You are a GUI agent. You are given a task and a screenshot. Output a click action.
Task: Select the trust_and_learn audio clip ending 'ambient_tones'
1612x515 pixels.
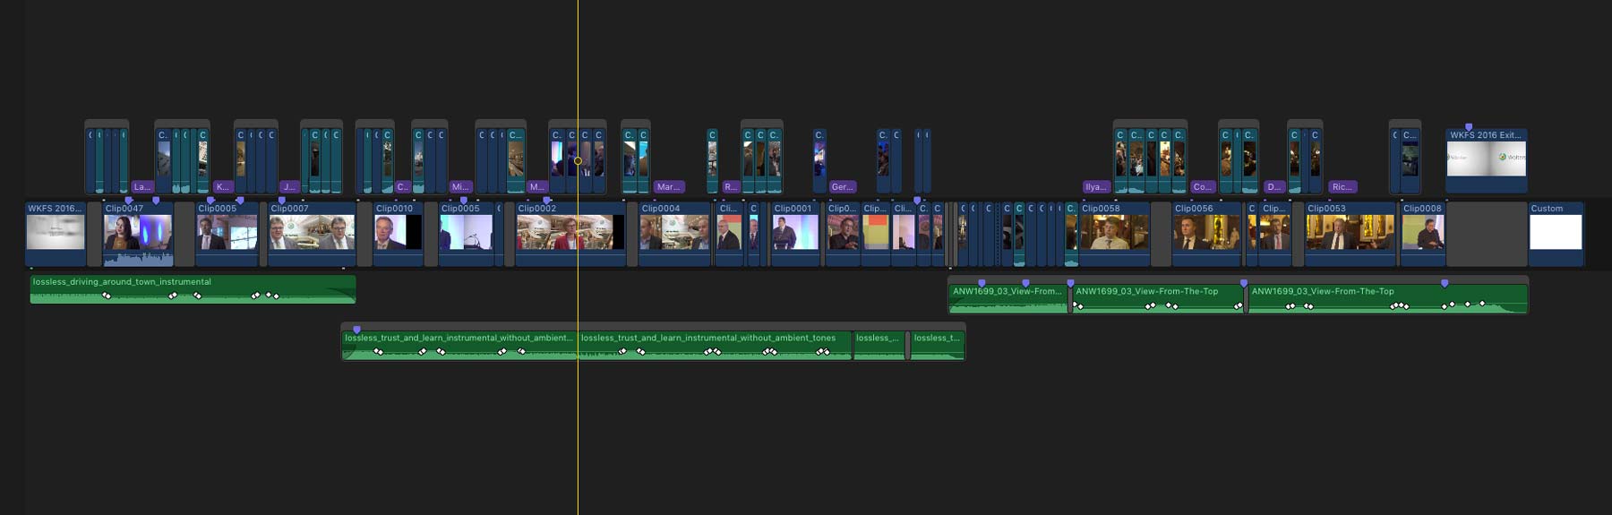tap(715, 345)
